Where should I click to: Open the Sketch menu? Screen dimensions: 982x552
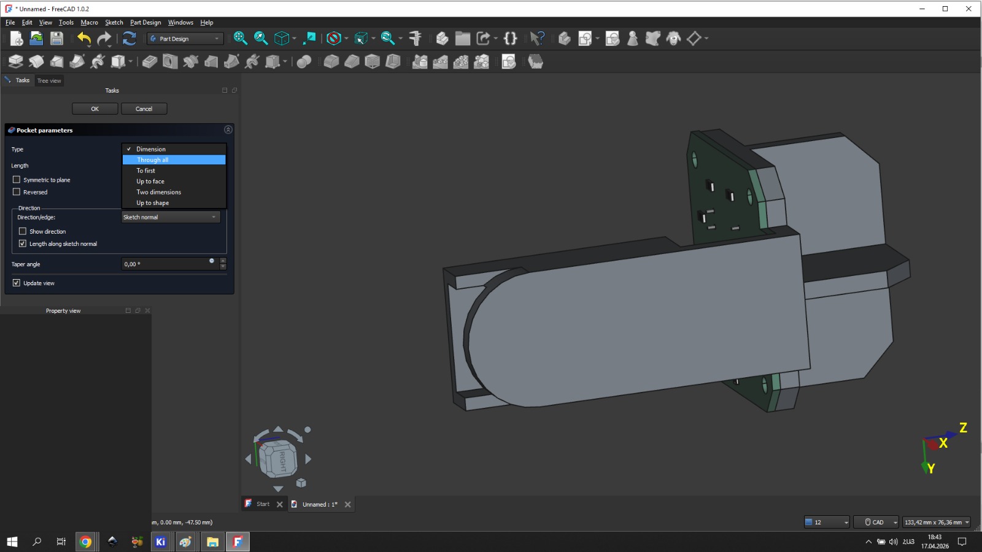(114, 23)
